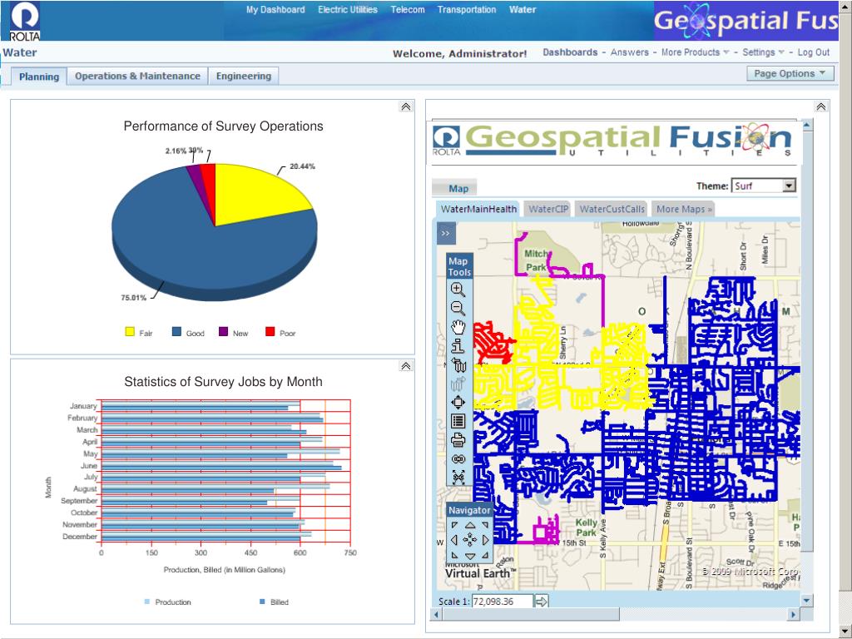Screen dimensions: 852x639
Task: Pan map northeast with Navigator arrow
Action: click(x=485, y=525)
